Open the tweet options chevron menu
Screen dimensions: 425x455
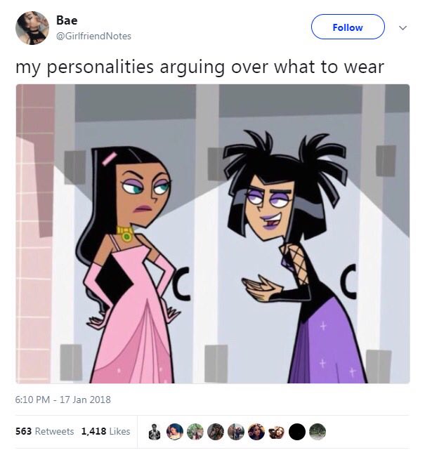coord(403,28)
